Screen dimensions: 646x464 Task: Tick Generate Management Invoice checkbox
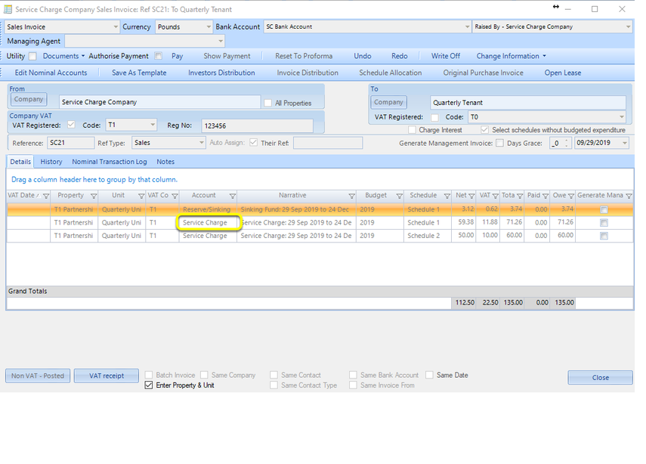point(499,143)
